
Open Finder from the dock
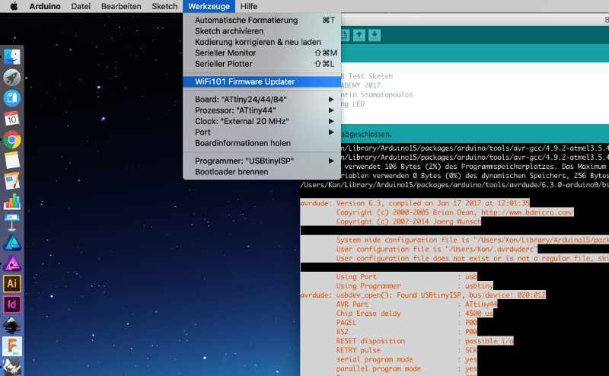point(12,57)
